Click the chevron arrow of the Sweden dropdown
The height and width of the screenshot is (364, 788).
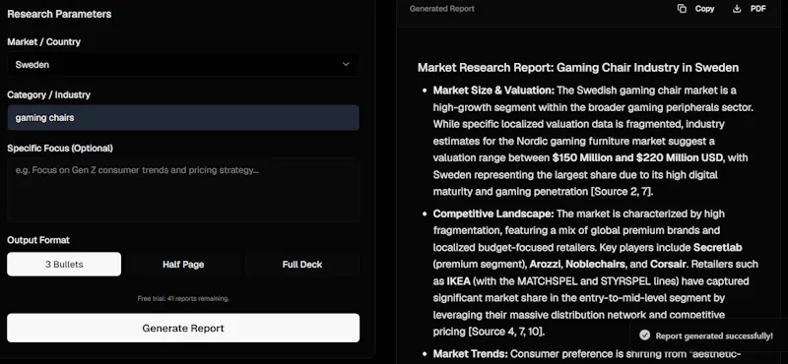point(346,64)
